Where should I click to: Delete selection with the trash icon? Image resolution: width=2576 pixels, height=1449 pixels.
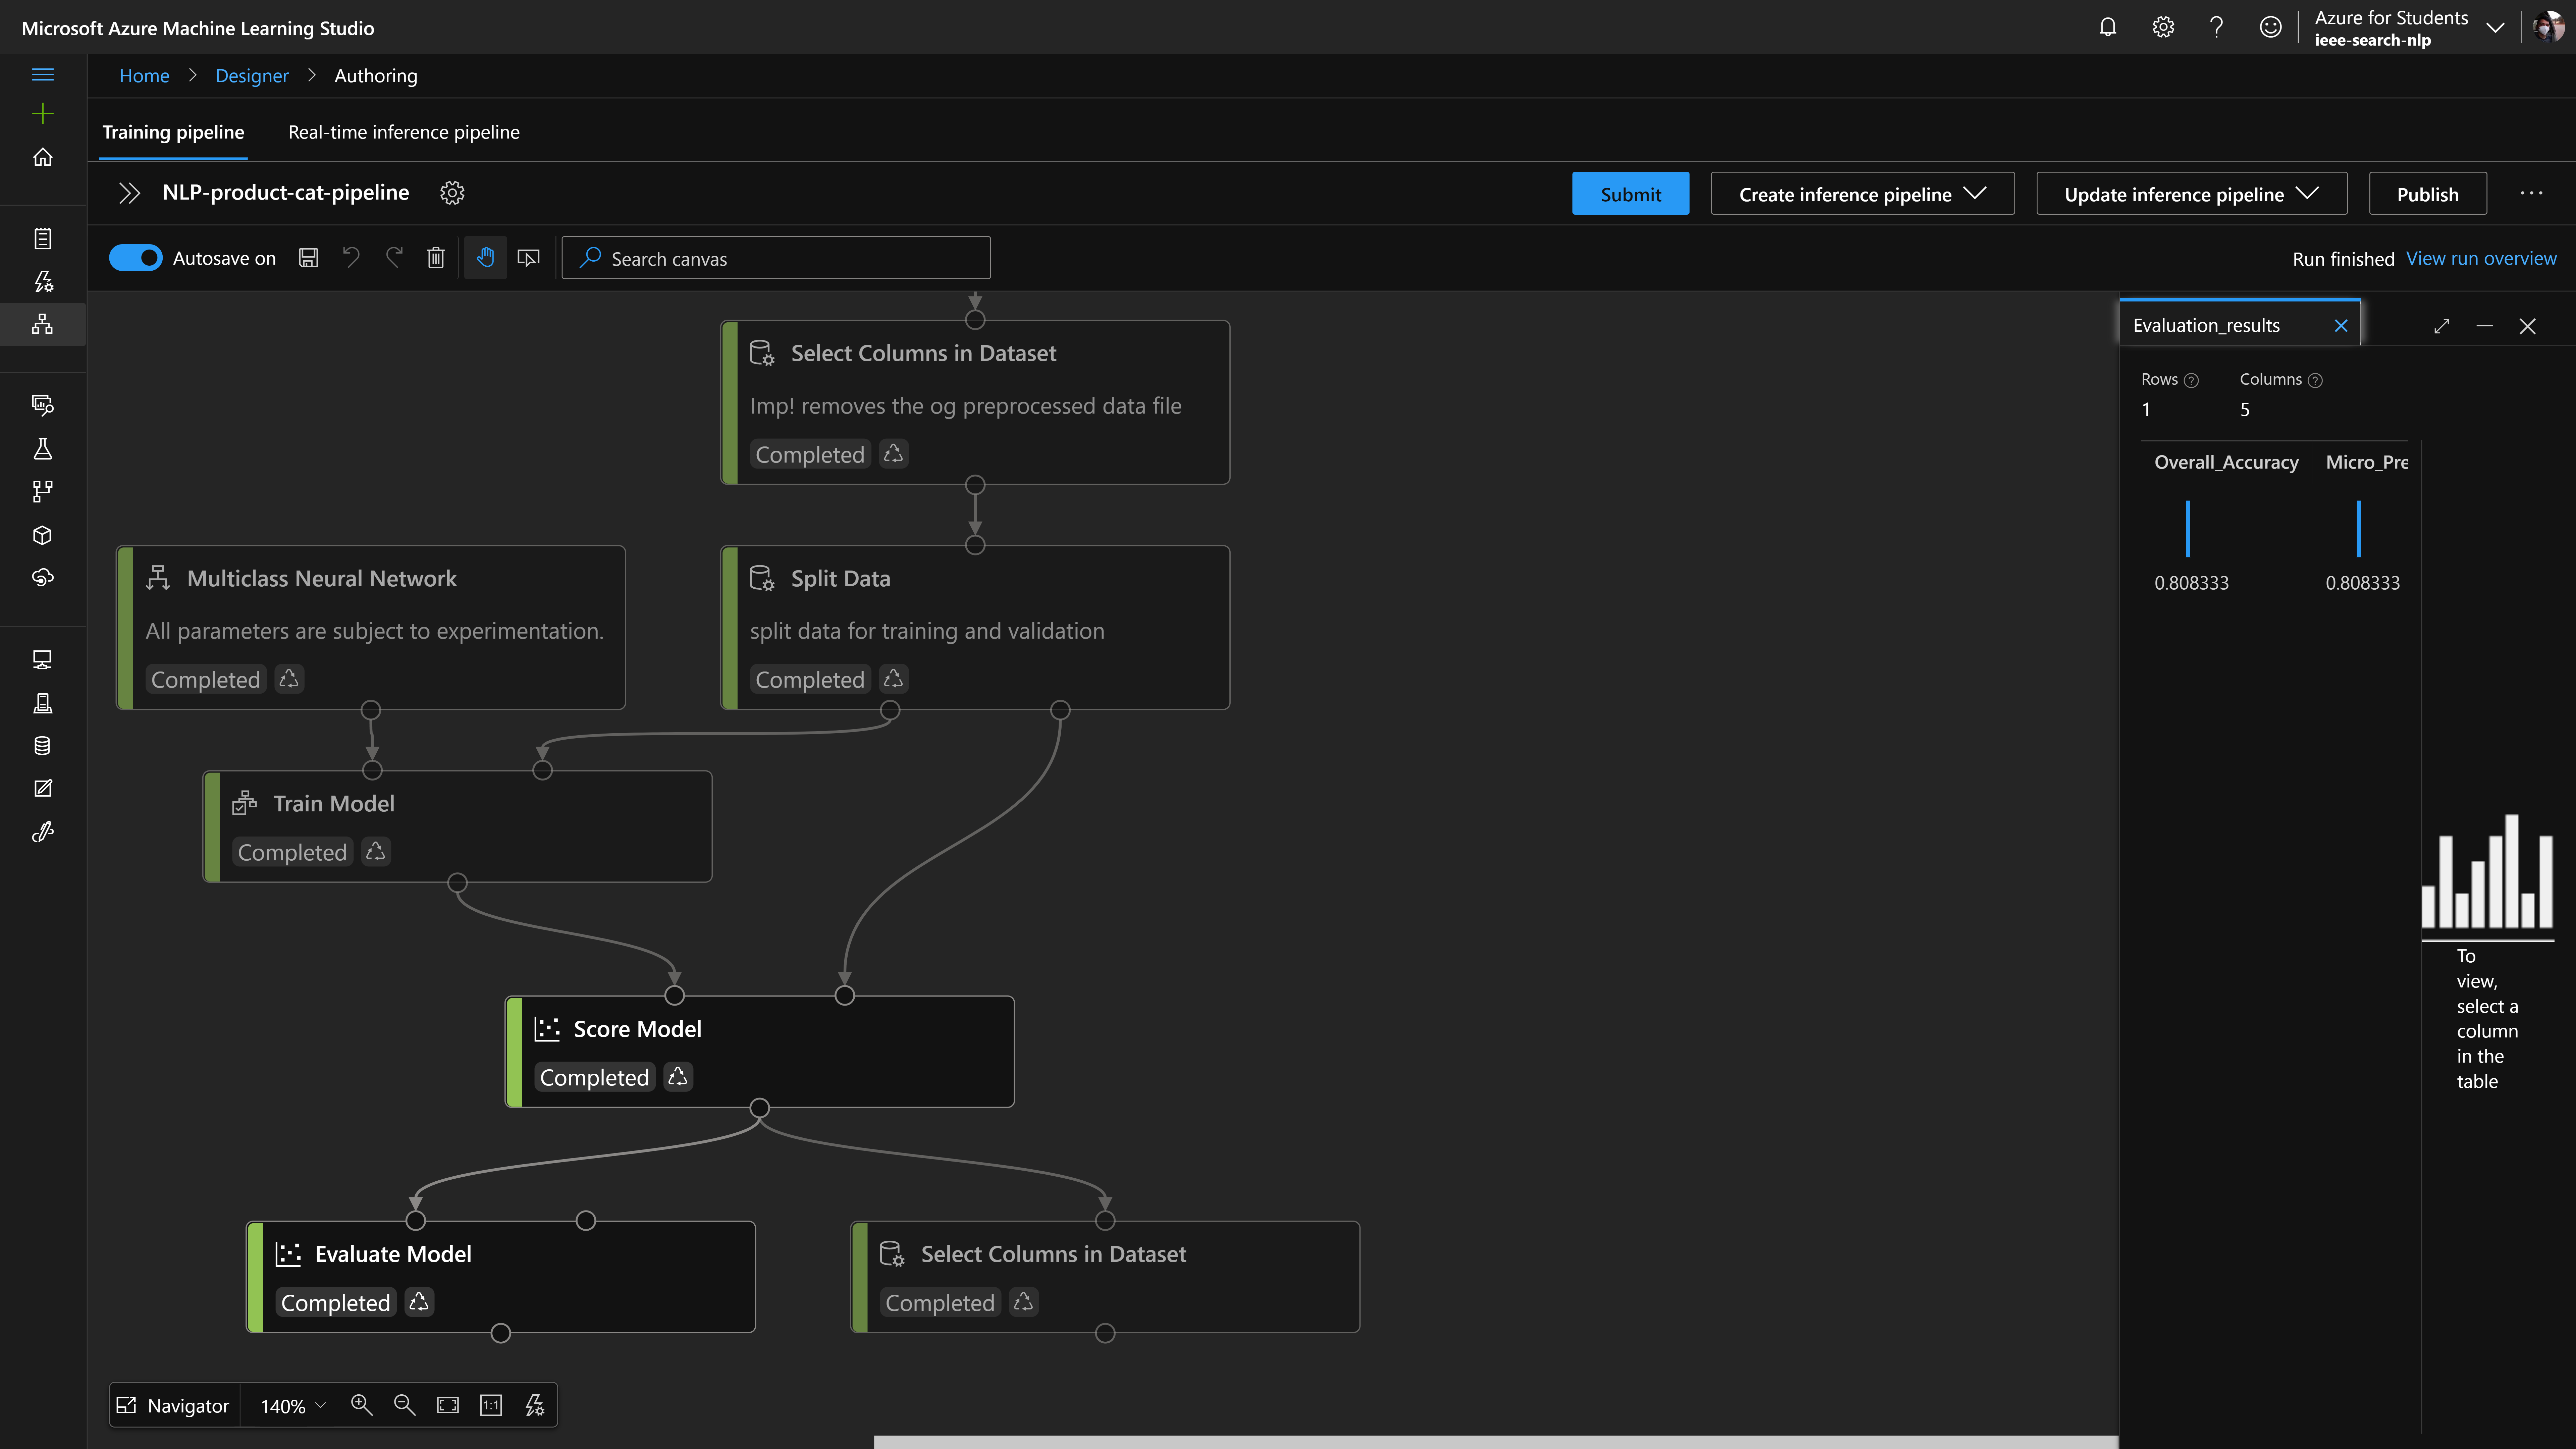(x=436, y=258)
